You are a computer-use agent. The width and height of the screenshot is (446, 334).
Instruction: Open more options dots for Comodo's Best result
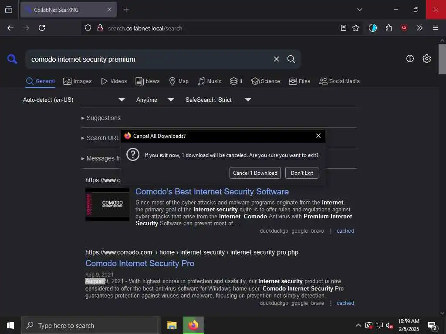click(x=330, y=231)
